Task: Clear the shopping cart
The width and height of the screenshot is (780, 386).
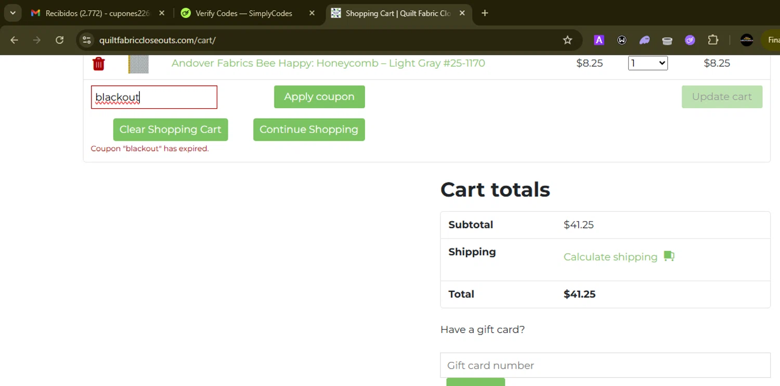Action: point(171,130)
